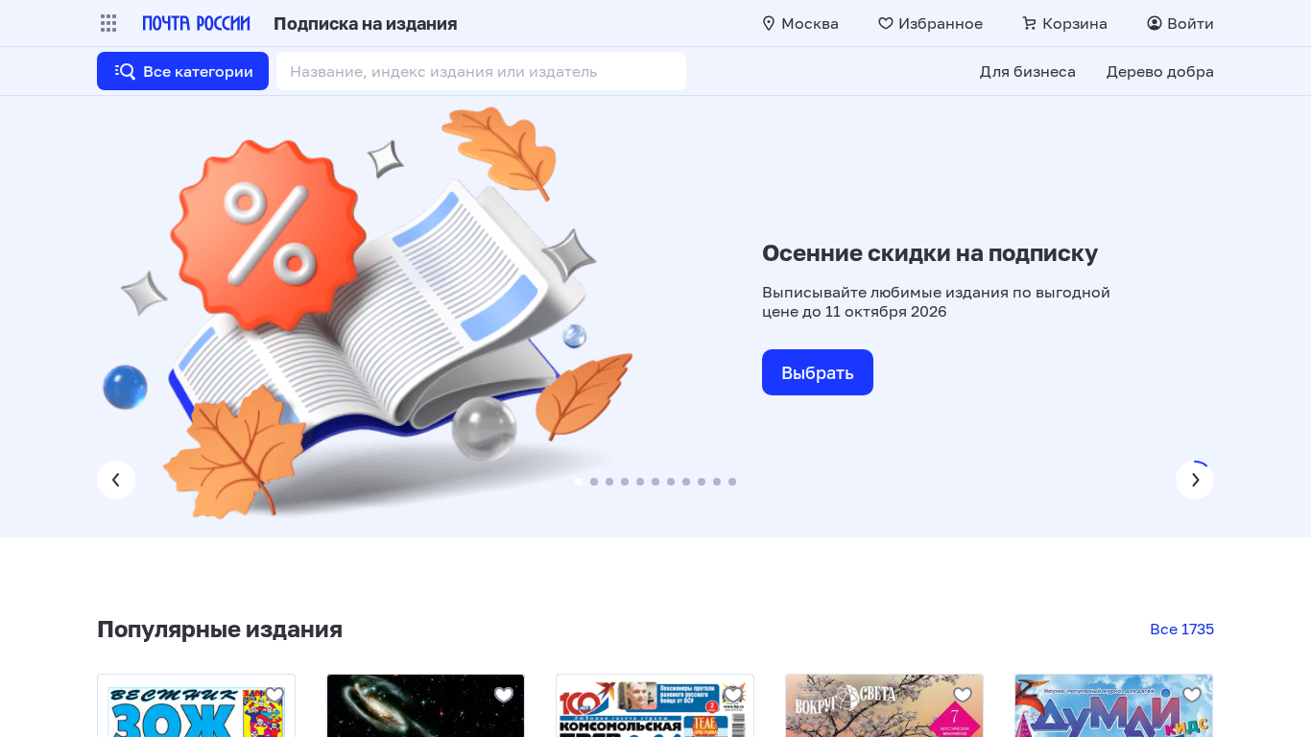The width and height of the screenshot is (1311, 737).
Task: Select the second carousel pagination dot
Action: (x=594, y=482)
